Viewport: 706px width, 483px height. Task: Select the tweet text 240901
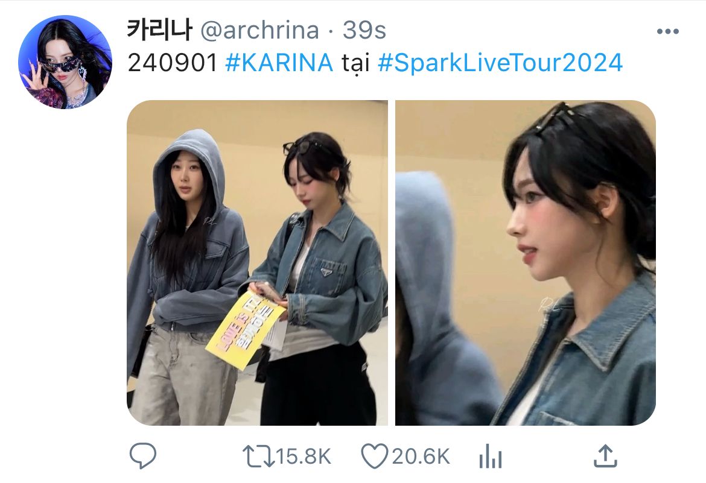coord(173,63)
